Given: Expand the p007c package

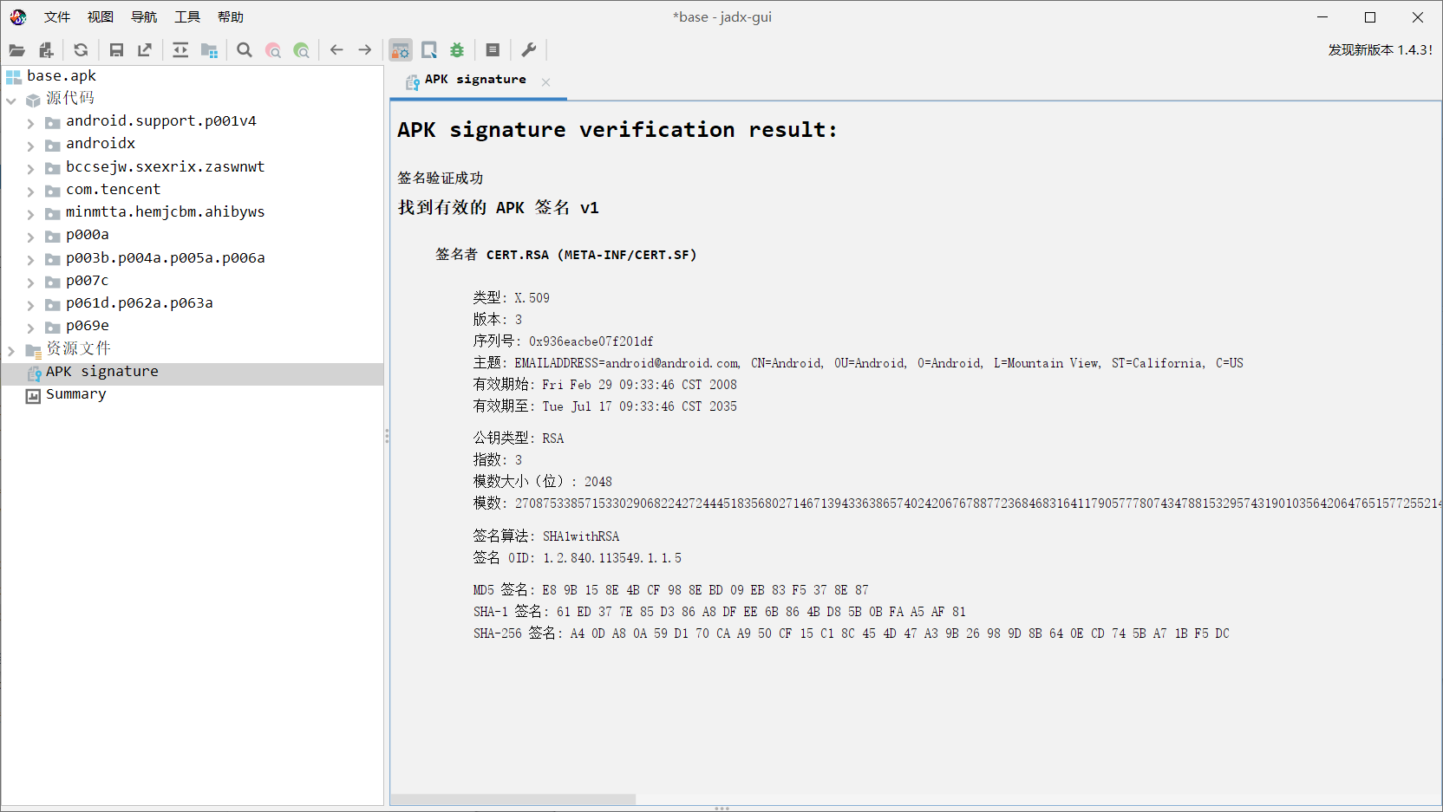Looking at the screenshot, I should pyautogui.click(x=30, y=283).
